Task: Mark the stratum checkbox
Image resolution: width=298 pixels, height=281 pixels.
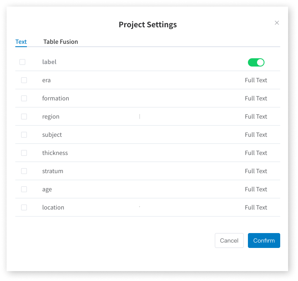Action: (x=24, y=171)
